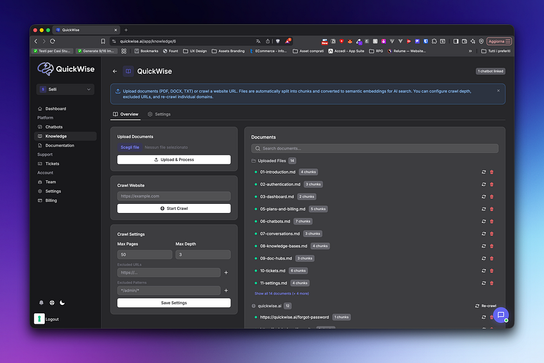Image resolution: width=544 pixels, height=363 pixels.
Task: Open the UX Design bookmarks folder
Action: coord(195,51)
